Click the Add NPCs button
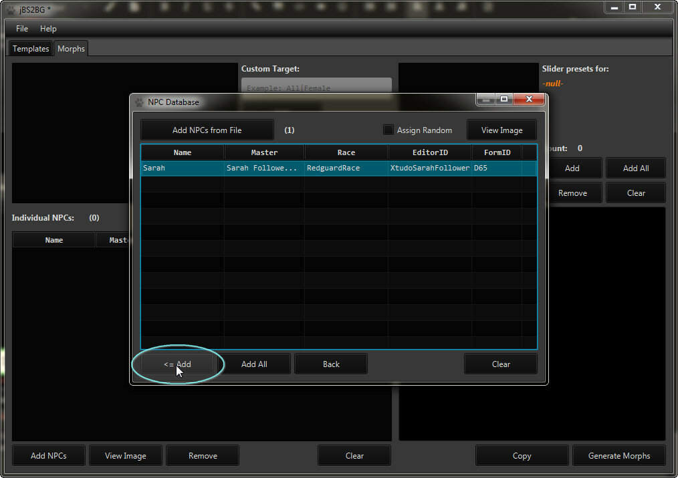 click(49, 455)
